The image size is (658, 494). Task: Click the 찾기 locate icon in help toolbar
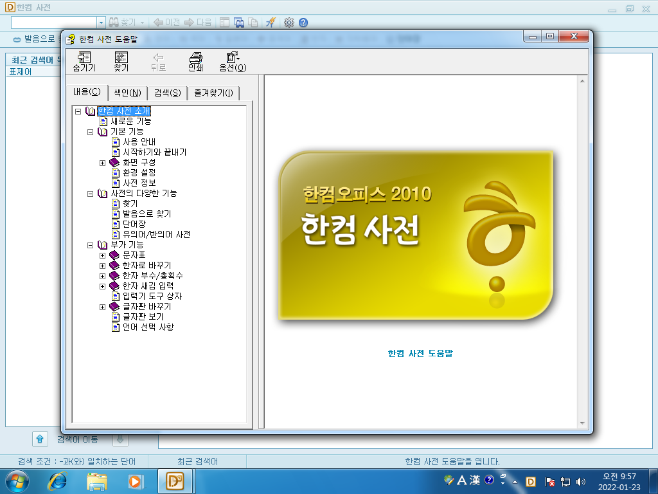click(121, 61)
